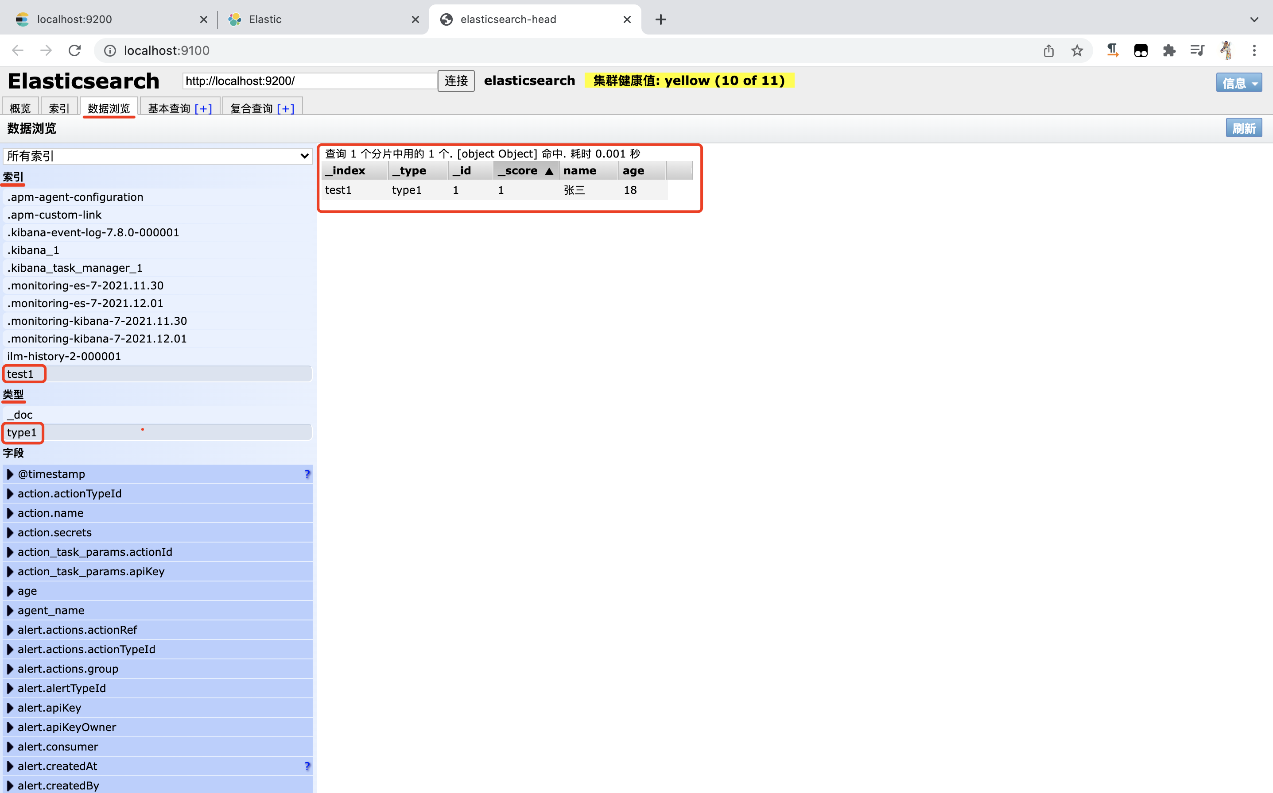Open the media control playlist icon
This screenshot has width=1273, height=793.
click(x=1197, y=50)
